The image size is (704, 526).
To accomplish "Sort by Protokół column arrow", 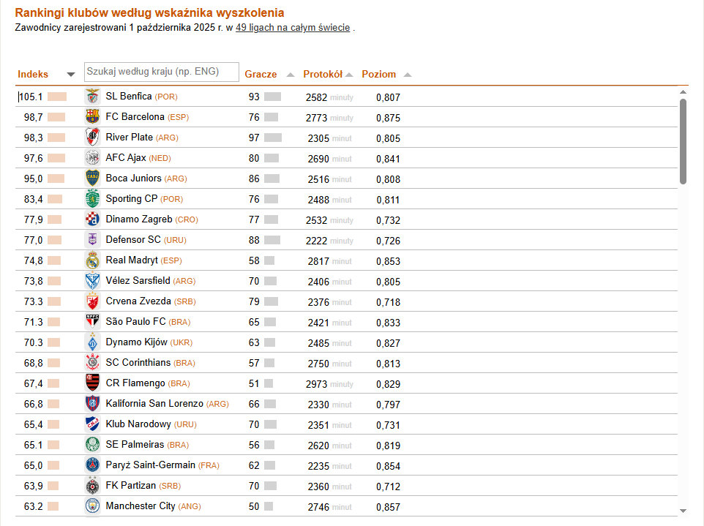I will click(x=349, y=75).
